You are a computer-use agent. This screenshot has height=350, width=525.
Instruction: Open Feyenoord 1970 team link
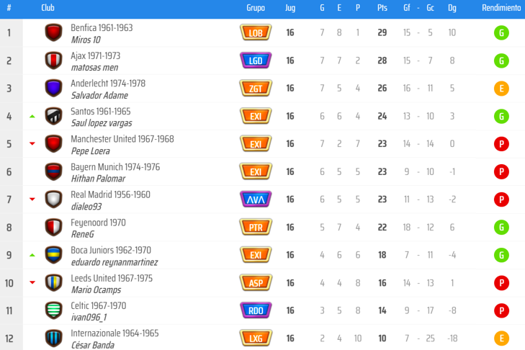tap(98, 223)
